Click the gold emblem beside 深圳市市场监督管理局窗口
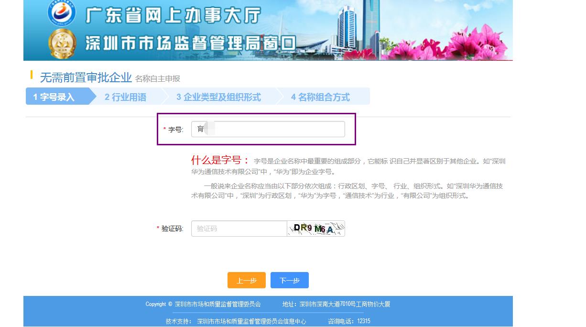 pyautogui.click(x=62, y=44)
